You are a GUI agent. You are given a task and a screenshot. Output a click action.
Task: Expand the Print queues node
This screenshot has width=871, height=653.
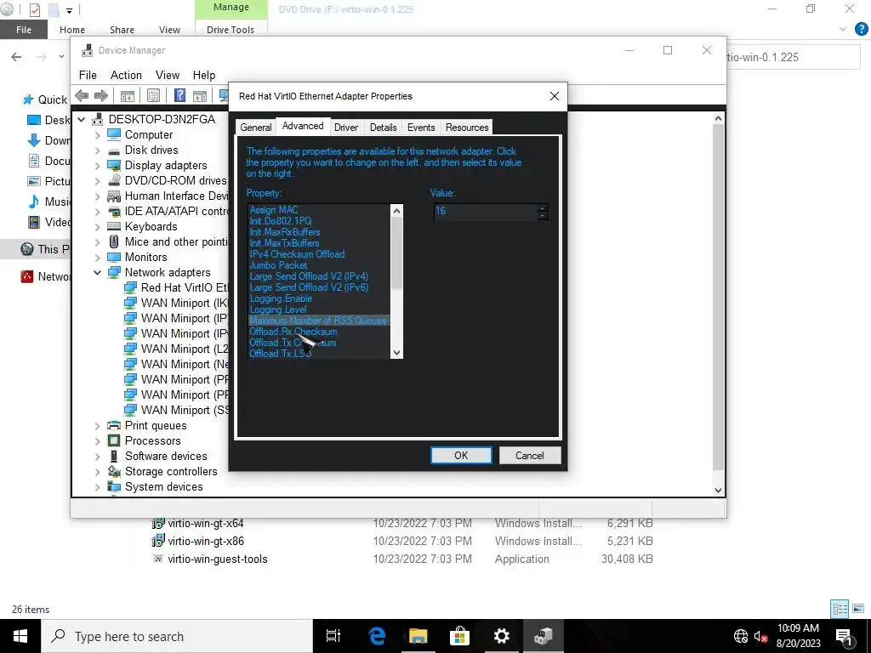pyautogui.click(x=97, y=426)
